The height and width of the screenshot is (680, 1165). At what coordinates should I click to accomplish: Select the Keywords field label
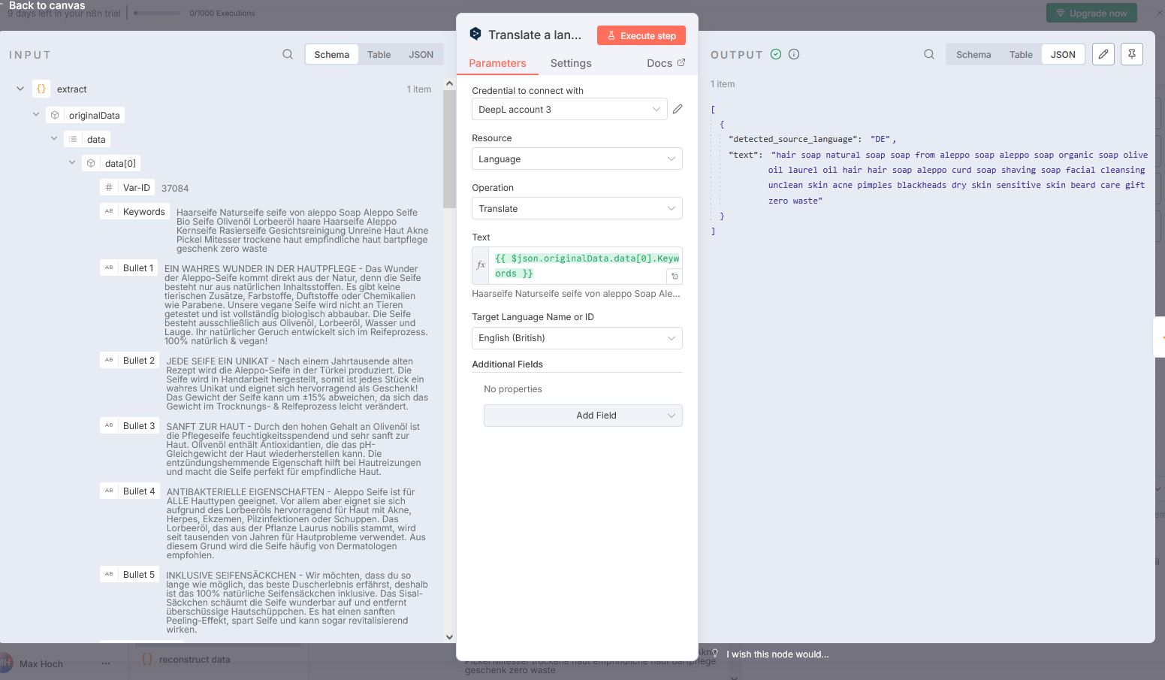143,211
